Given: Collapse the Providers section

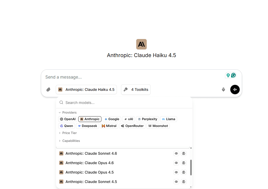Looking at the screenshot, I should (x=68, y=113).
